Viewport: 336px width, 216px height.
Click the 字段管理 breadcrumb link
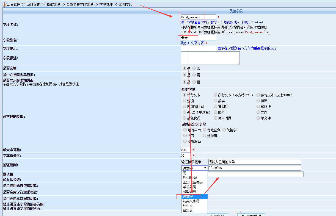(x=106, y=5)
